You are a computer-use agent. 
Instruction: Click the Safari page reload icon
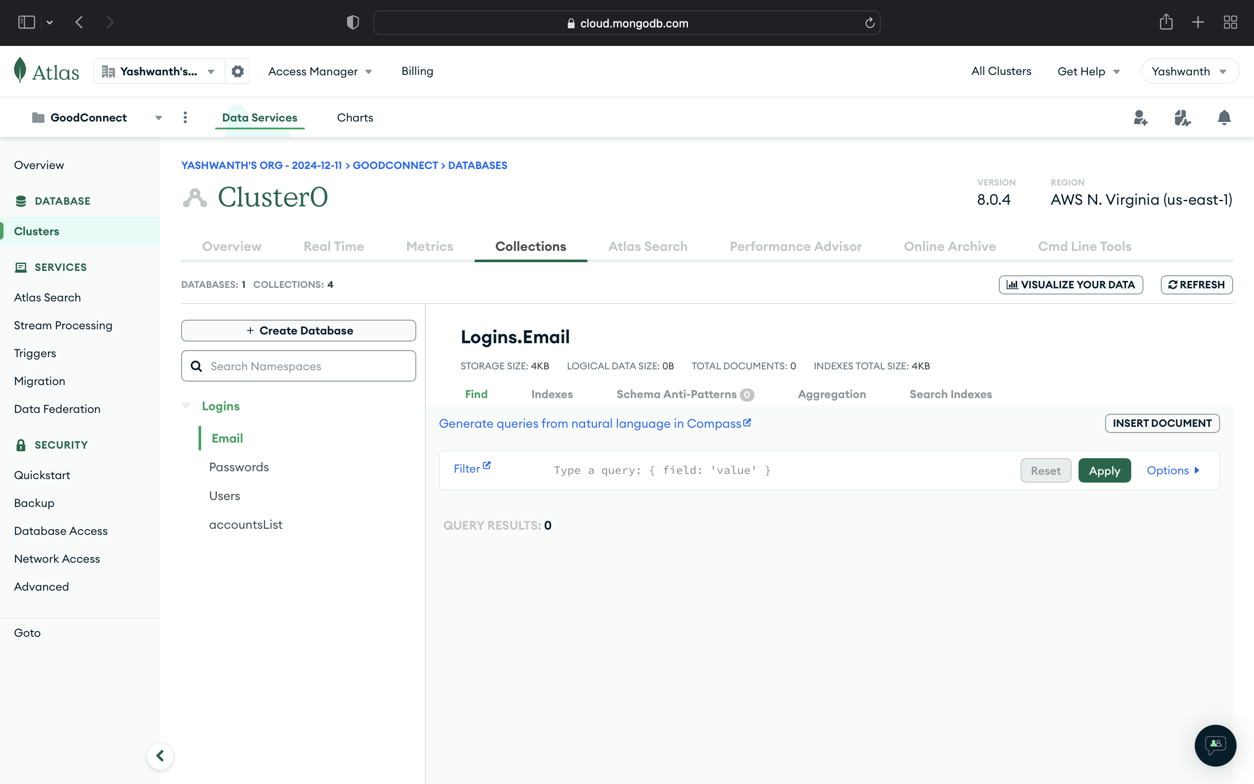(870, 23)
